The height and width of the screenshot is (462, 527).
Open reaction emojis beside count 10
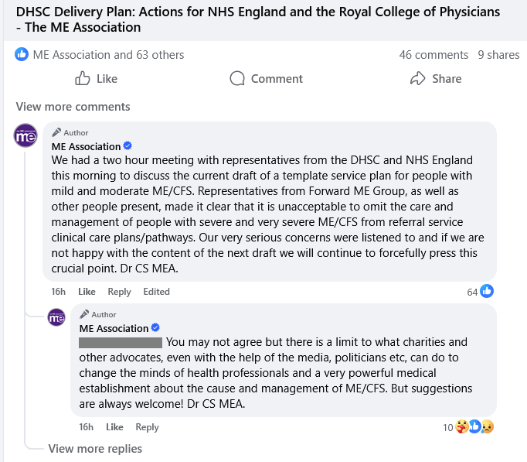point(474,427)
